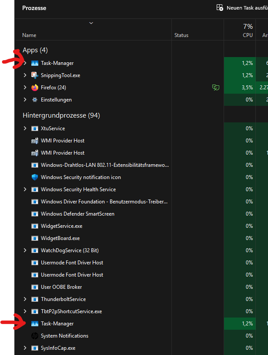268x355 pixels.
Task: Click the User OOBE Broker icon
Action: coord(35,287)
